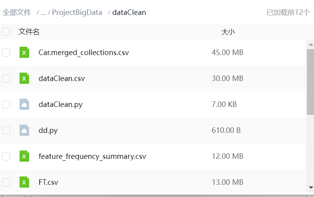Click the FT.csv spreadsheet icon
The image size is (314, 197).
pyautogui.click(x=24, y=182)
